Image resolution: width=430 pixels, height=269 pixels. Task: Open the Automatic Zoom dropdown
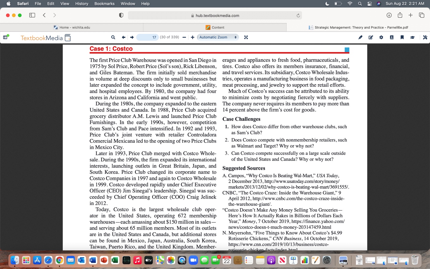[x=218, y=37]
